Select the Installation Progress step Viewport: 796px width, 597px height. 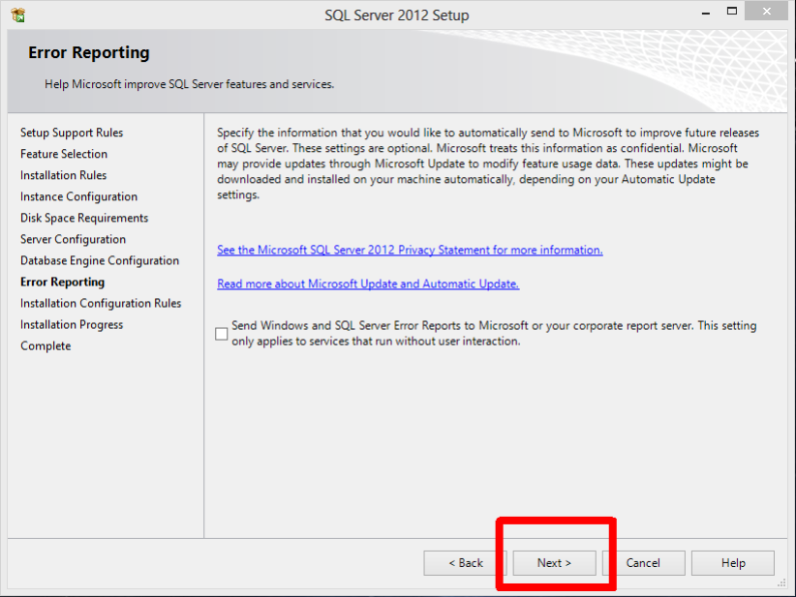pos(72,324)
